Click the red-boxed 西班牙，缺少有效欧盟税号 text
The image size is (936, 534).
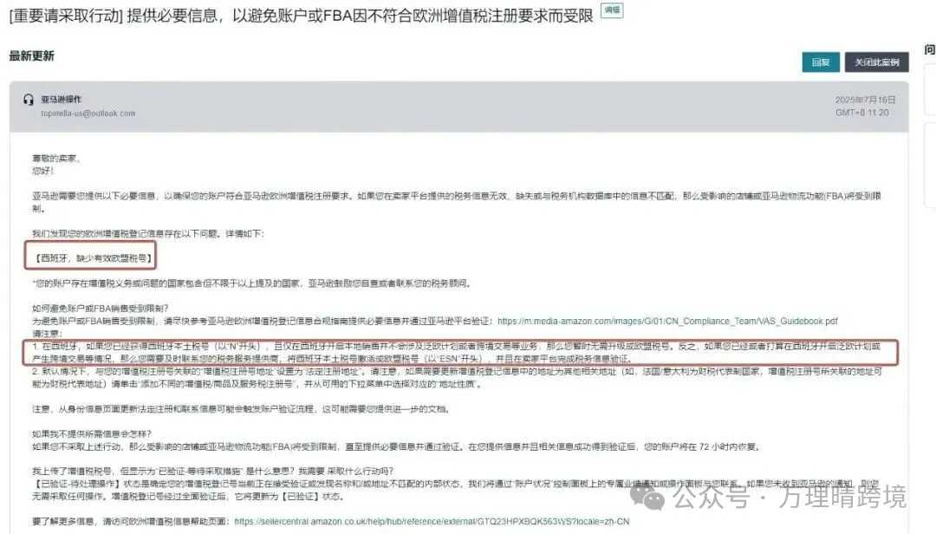pyautogui.click(x=93, y=258)
